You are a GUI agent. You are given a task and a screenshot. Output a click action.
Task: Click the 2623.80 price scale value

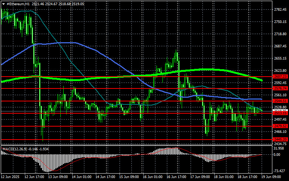click(x=280, y=71)
